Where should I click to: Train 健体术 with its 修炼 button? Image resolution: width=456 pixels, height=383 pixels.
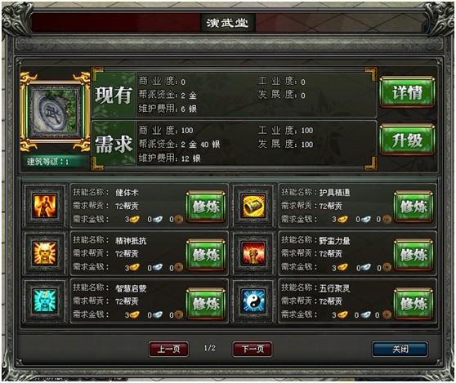206,207
